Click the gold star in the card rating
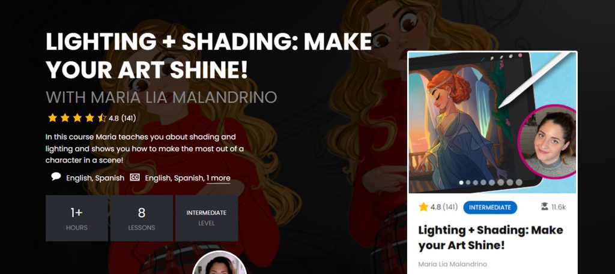This screenshot has width=615, height=274. pyautogui.click(x=423, y=207)
